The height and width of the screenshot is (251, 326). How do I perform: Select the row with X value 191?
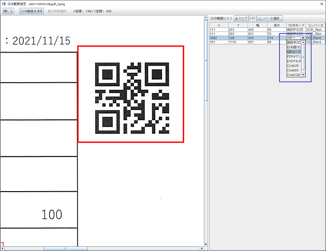click(267, 42)
